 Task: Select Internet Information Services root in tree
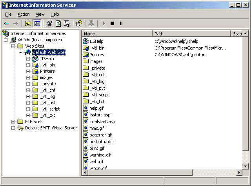tap(38, 33)
